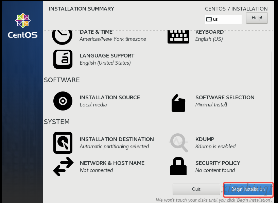The image size is (278, 203).
Task: Open Installation Source disc icon
Action: click(63, 101)
